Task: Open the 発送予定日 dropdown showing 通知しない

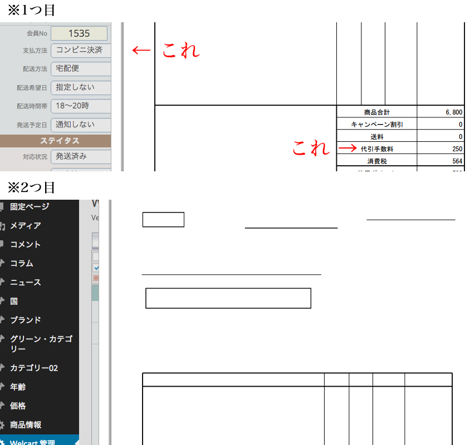Action: click(81, 125)
